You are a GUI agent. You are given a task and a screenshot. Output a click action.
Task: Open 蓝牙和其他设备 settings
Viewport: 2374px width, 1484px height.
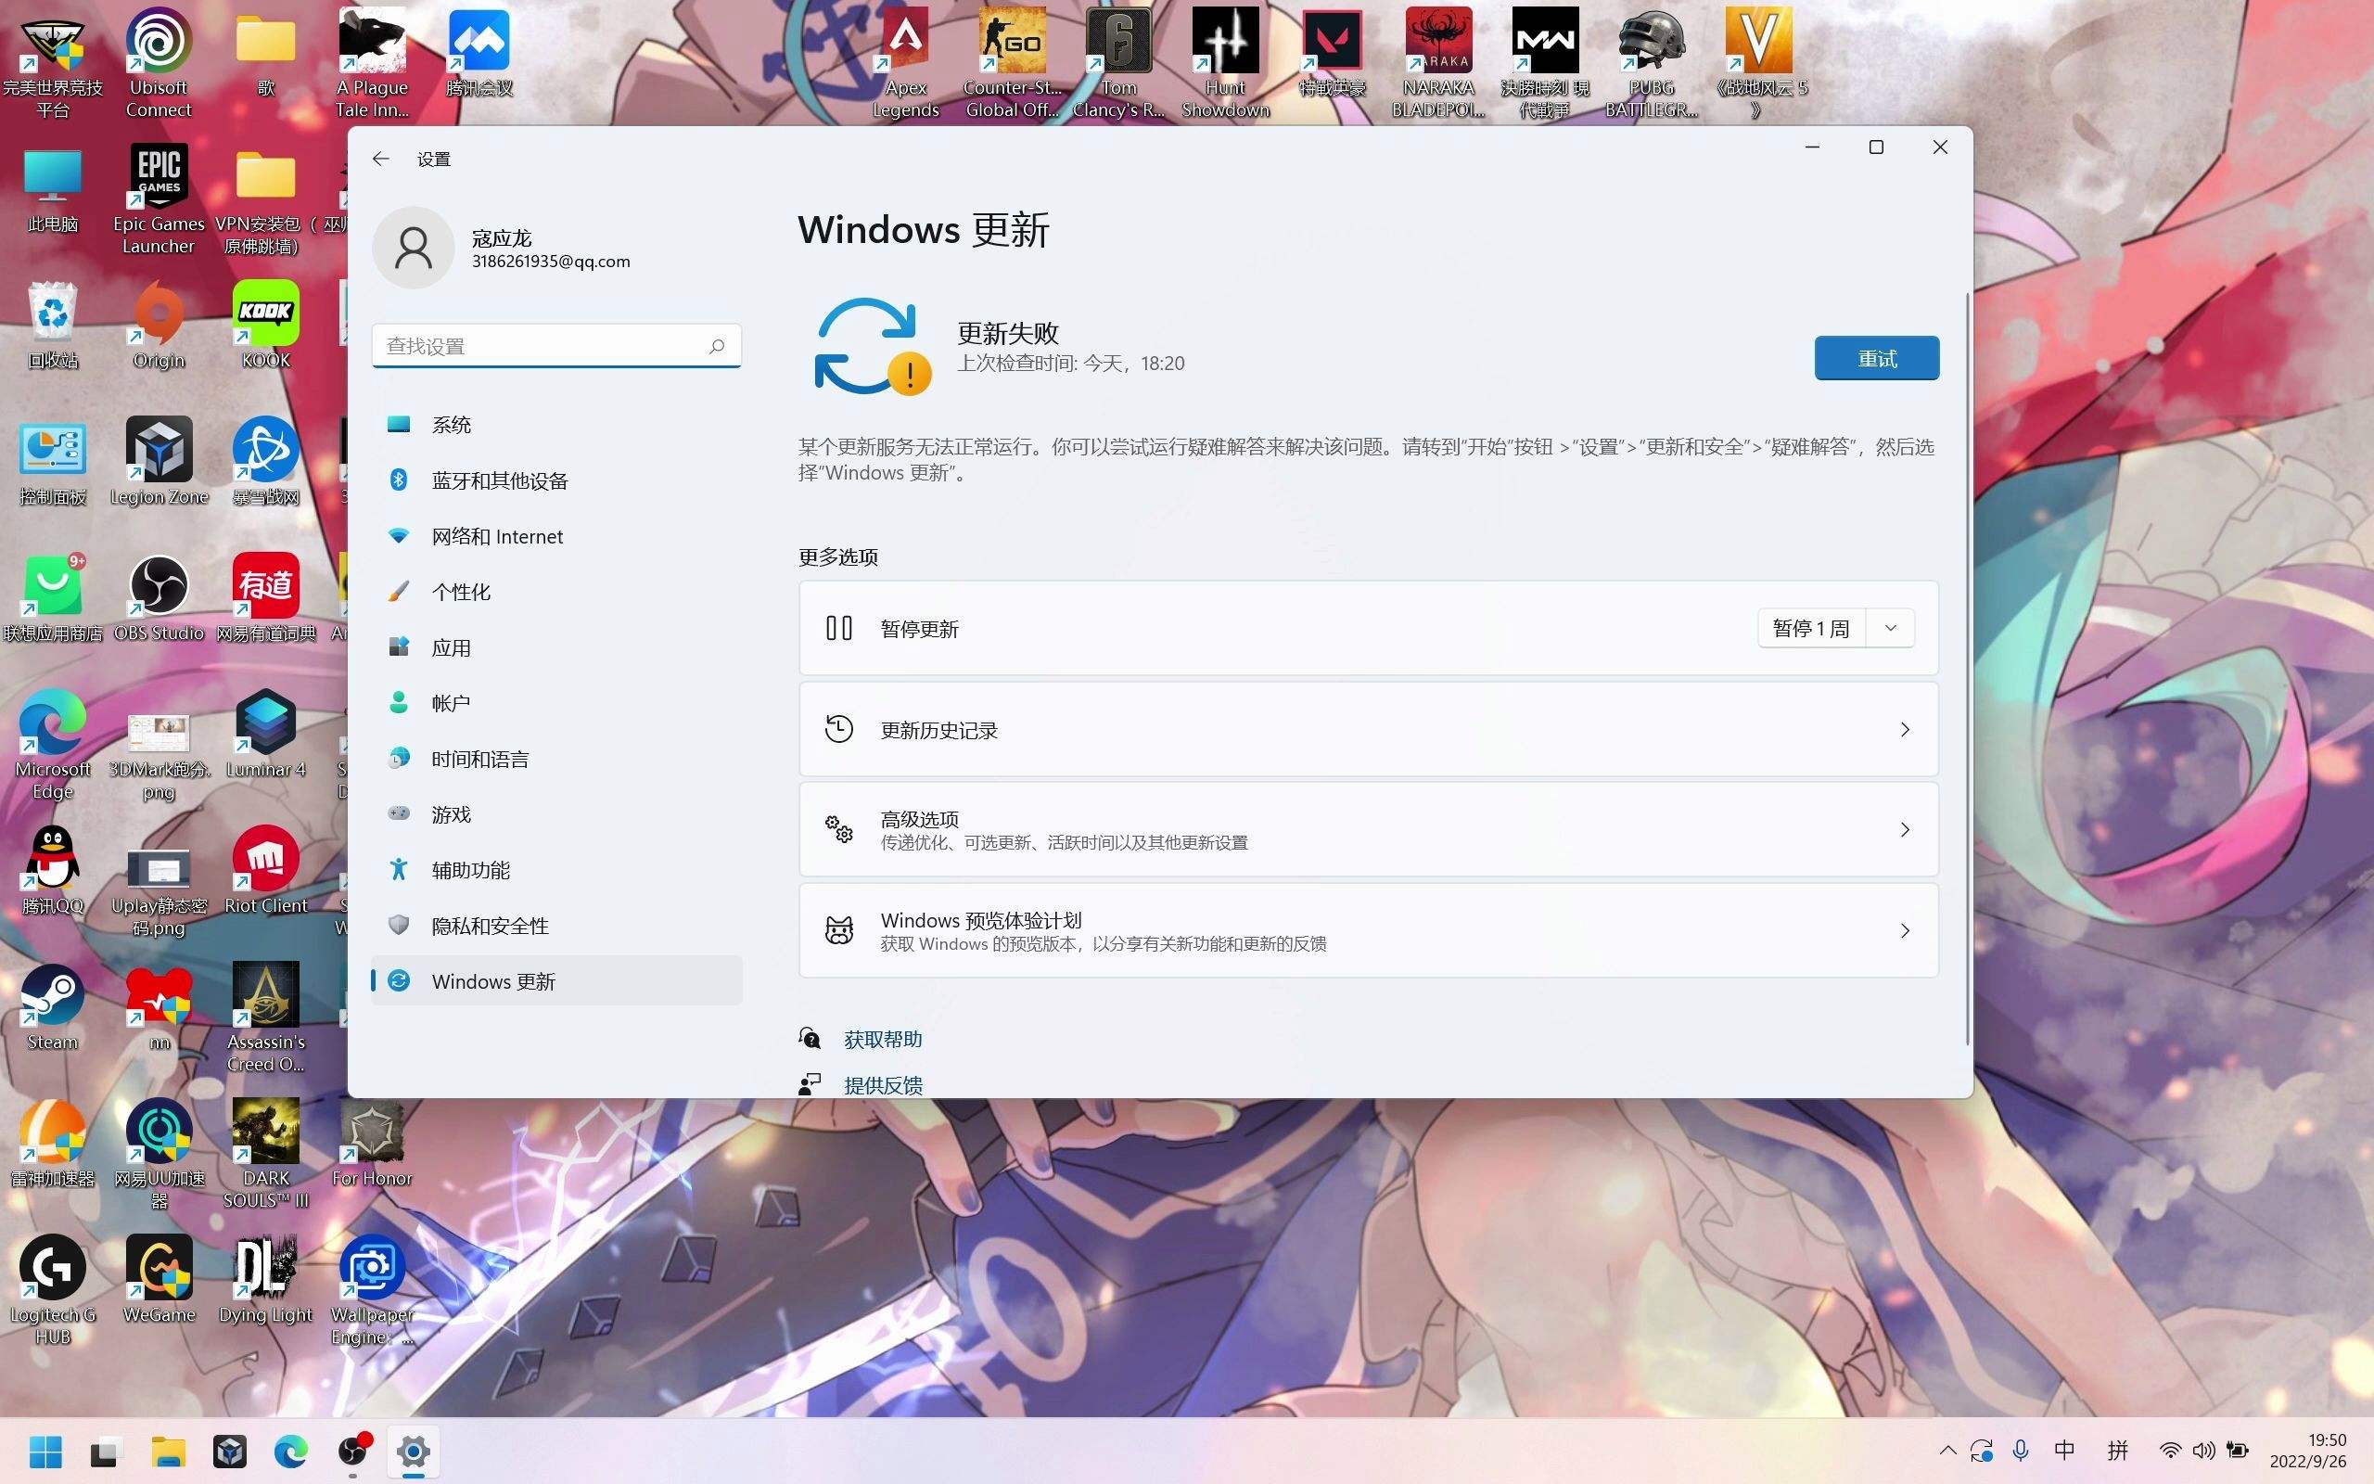[556, 481]
